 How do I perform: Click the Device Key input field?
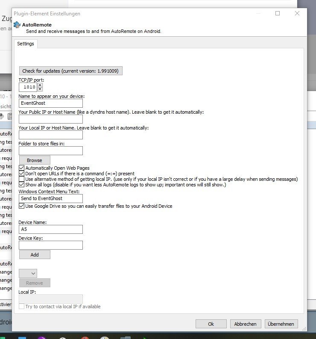50,245
